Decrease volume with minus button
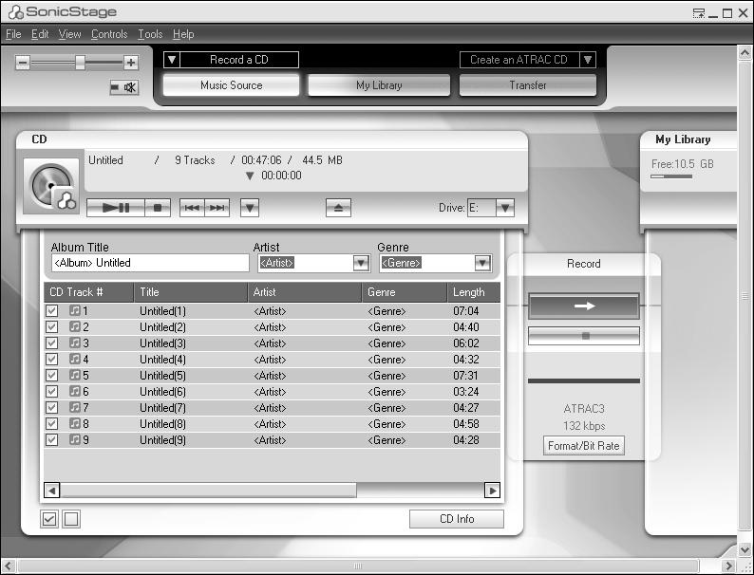This screenshot has width=754, height=575. click(x=23, y=63)
